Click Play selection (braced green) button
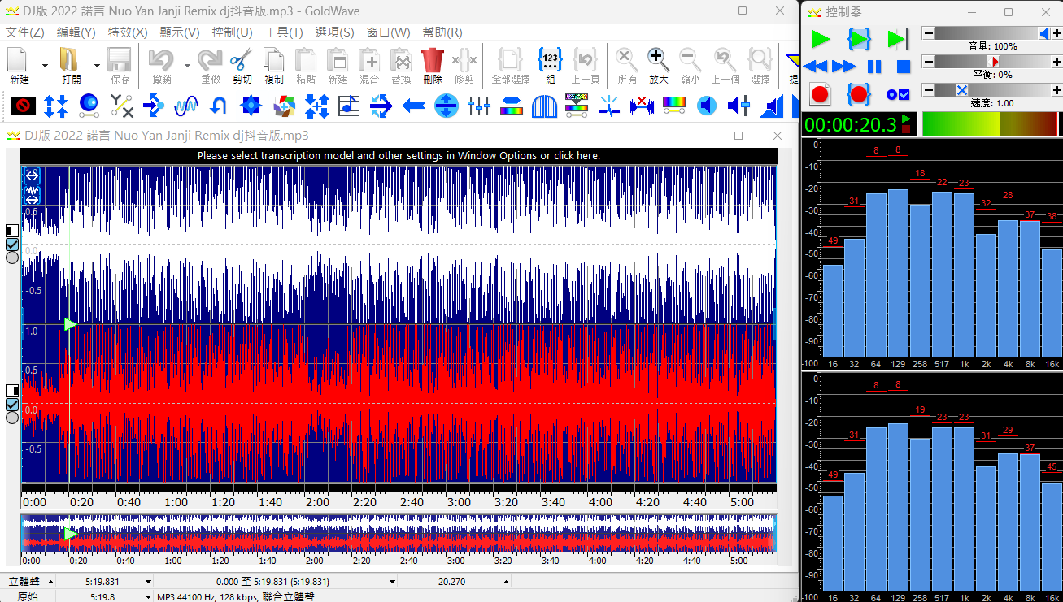The width and height of the screenshot is (1063, 602). [x=860, y=39]
